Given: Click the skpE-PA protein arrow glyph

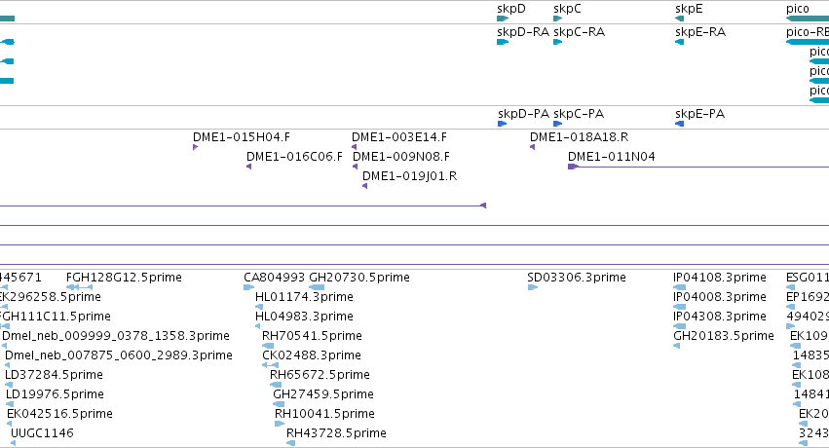Looking at the screenshot, I should point(679,124).
